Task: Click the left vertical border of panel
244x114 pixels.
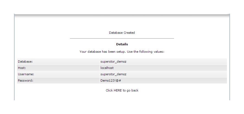Action: pos(14,60)
